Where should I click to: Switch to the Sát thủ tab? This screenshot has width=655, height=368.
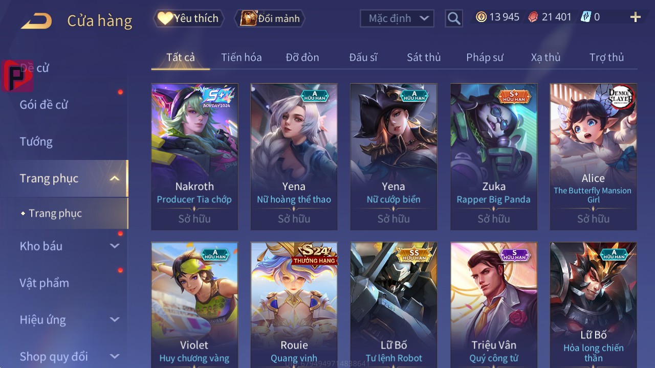point(424,57)
